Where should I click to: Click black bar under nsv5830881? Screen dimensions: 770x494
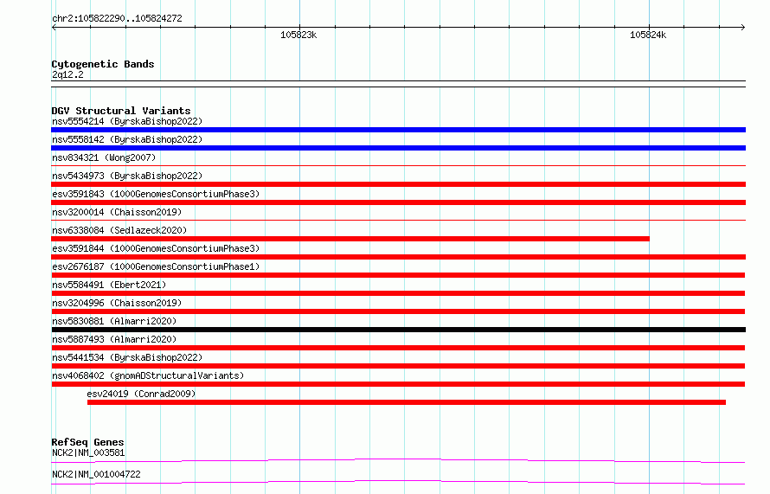[x=398, y=330]
